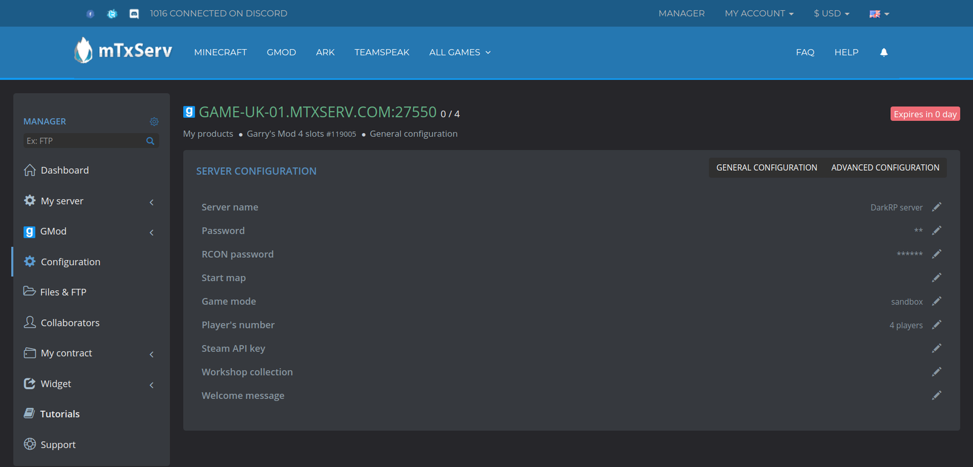
Task: Edit the Game mode pencil icon
Action: tap(937, 301)
